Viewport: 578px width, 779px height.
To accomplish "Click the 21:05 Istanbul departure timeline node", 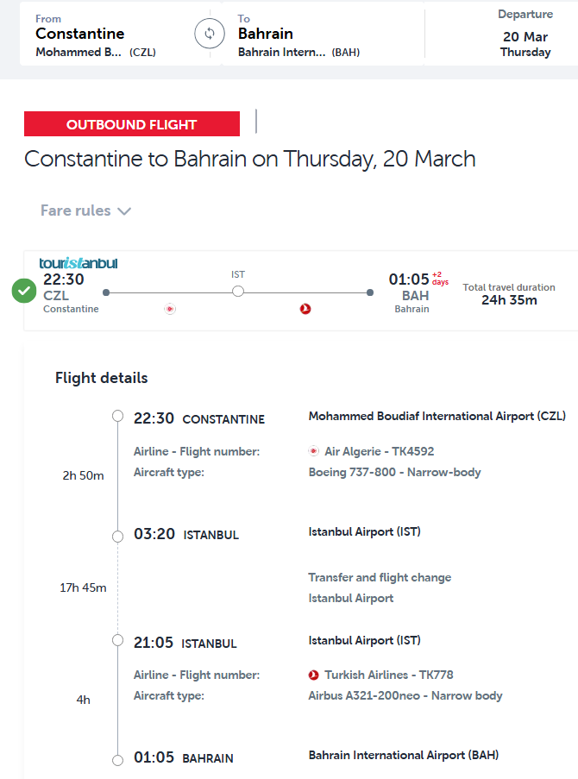I will (x=118, y=641).
